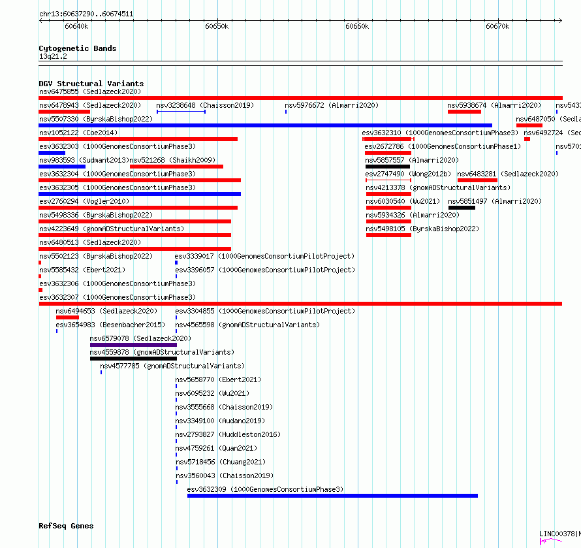Click the nsv6095232 (Wu2021) label
581x548 pixels.
tap(212, 393)
